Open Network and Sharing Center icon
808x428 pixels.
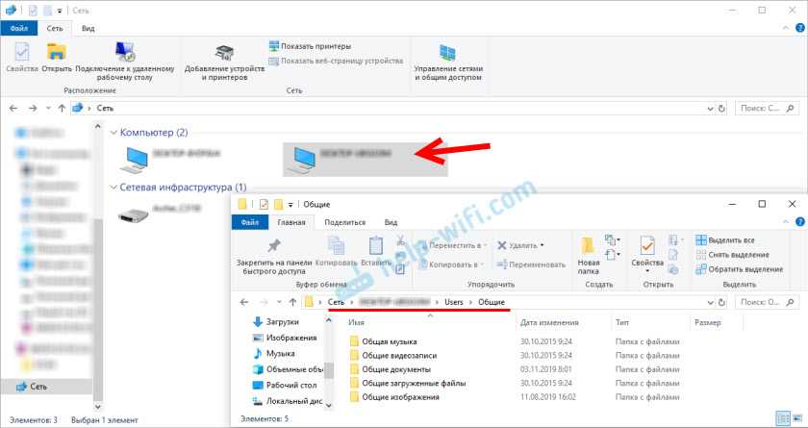pyautogui.click(x=447, y=54)
